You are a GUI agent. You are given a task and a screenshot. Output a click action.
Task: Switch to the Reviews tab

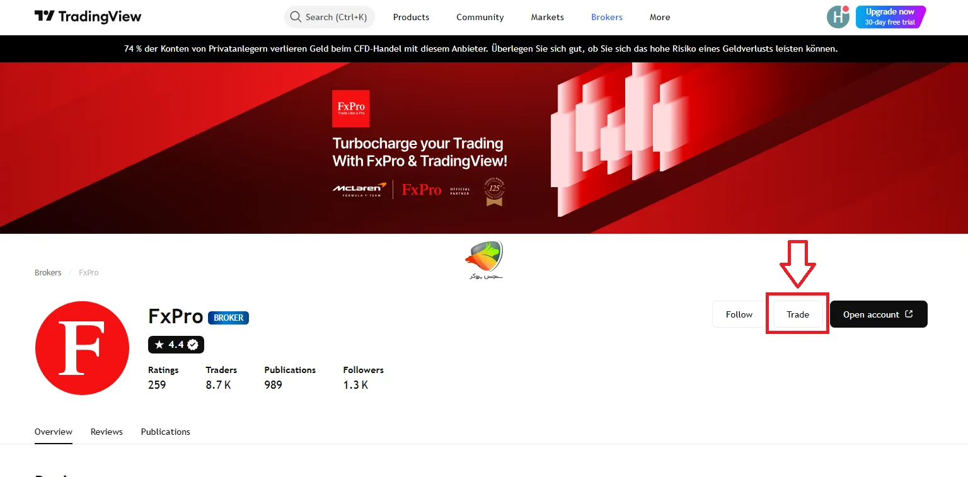pos(107,432)
